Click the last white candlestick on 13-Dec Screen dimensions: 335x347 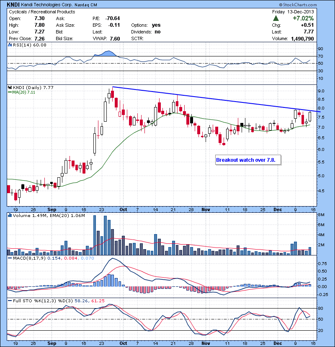coord(310,116)
